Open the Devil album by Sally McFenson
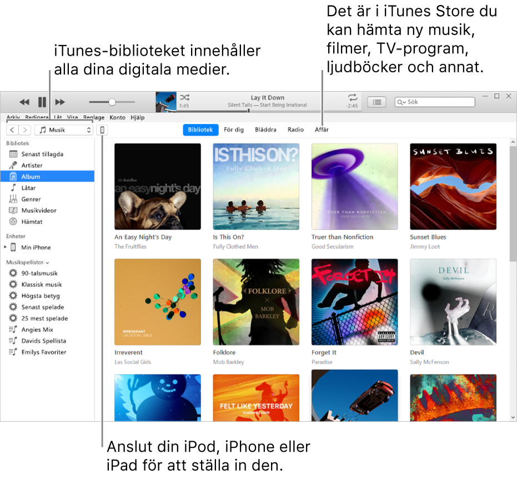Screen dimensions: 517x479 tap(453, 302)
